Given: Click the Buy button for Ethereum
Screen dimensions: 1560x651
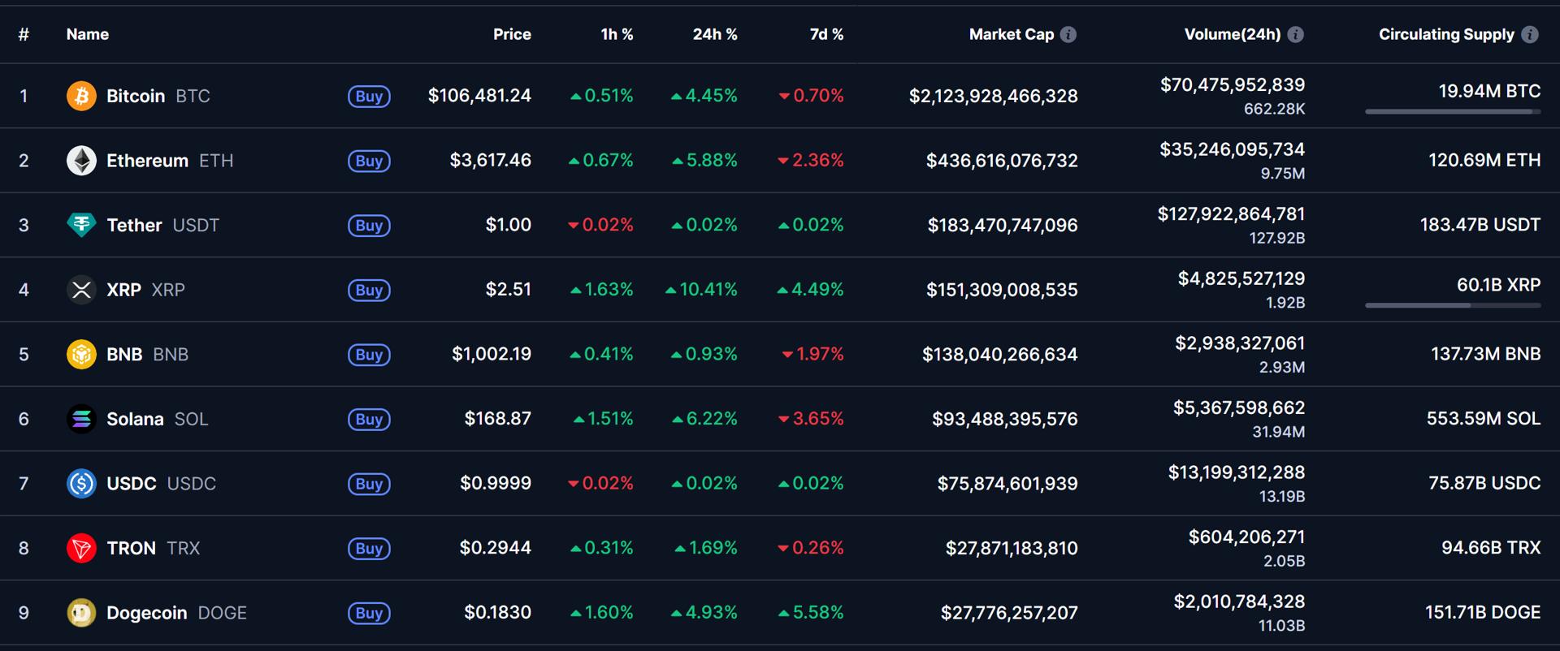Looking at the screenshot, I should coord(370,161).
